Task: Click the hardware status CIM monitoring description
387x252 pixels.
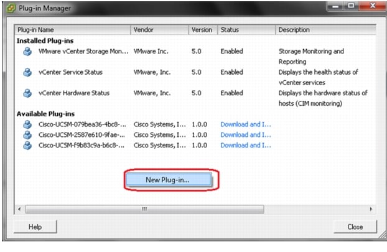Action: [323, 98]
